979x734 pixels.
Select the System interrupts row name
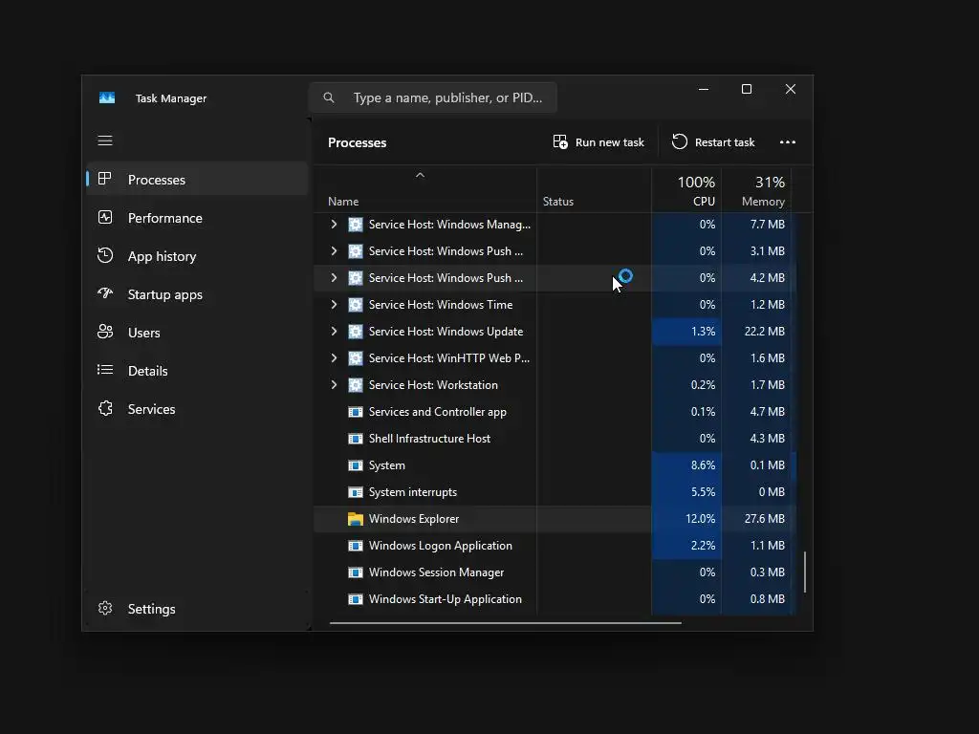click(x=413, y=492)
